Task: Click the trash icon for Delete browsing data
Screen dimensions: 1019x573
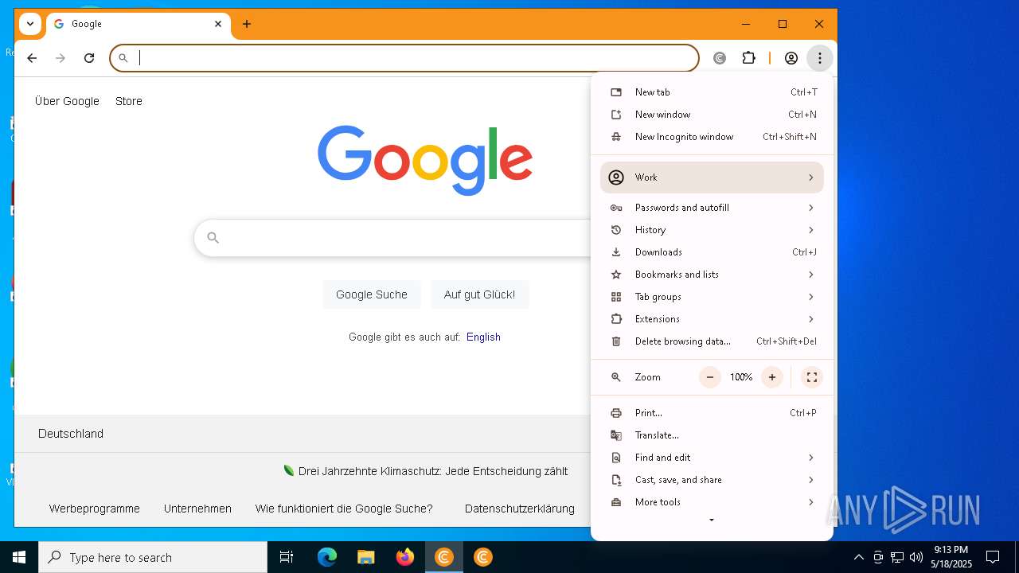Action: [x=616, y=341]
